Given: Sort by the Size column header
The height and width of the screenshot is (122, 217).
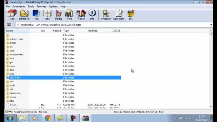Looking at the screenshot, I should coord(37,31).
